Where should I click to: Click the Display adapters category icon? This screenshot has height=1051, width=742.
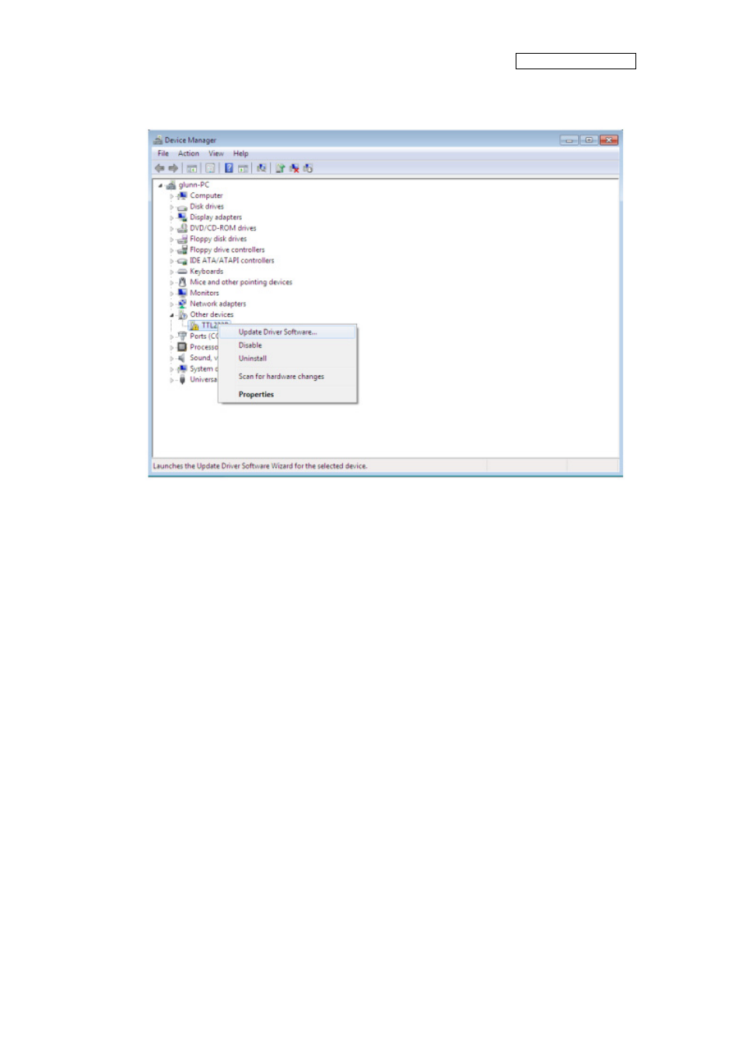tap(182, 218)
